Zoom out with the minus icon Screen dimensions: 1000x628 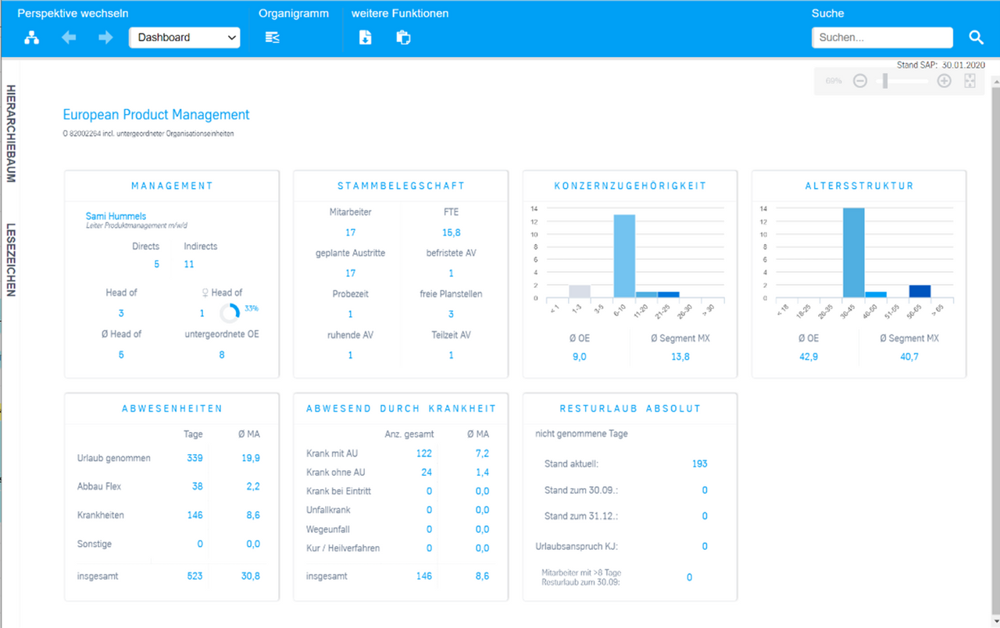click(860, 81)
